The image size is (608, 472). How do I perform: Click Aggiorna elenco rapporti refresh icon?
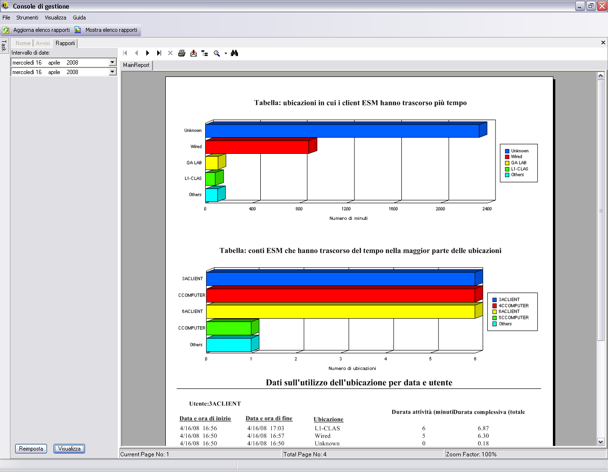point(6,30)
